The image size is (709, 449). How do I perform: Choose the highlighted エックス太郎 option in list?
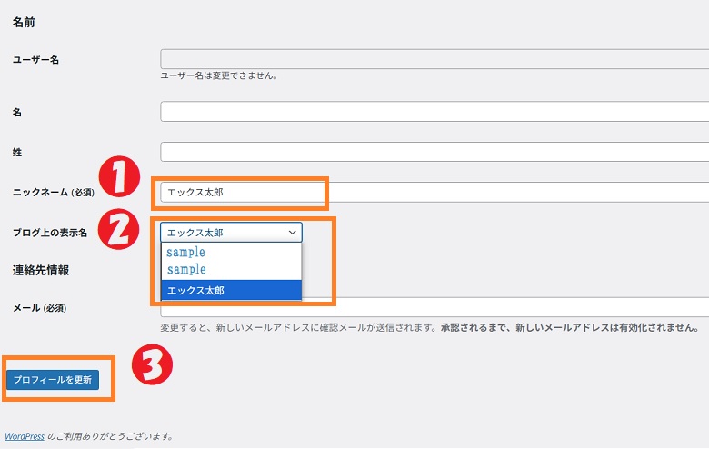tap(231, 290)
